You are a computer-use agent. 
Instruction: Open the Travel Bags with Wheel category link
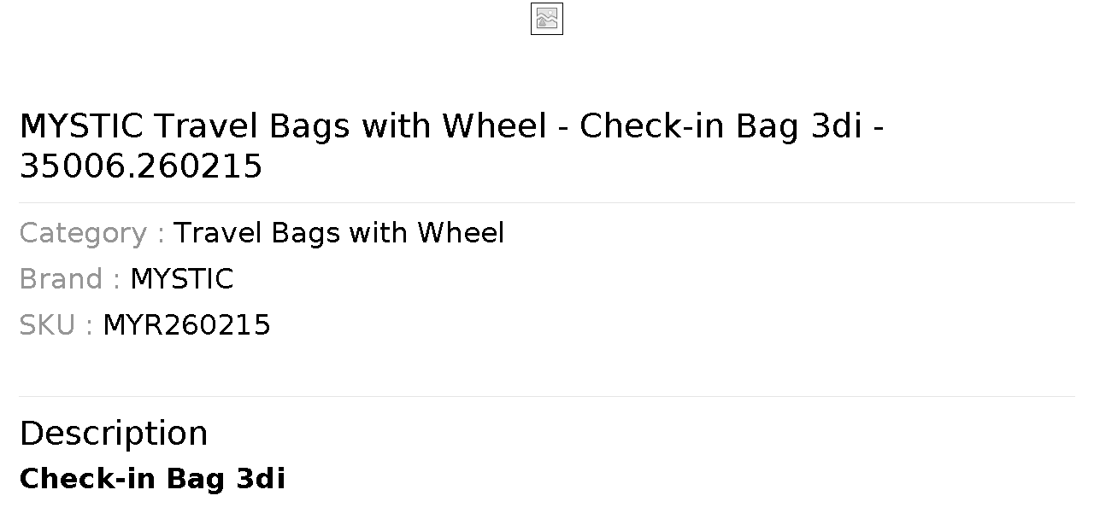pos(338,233)
